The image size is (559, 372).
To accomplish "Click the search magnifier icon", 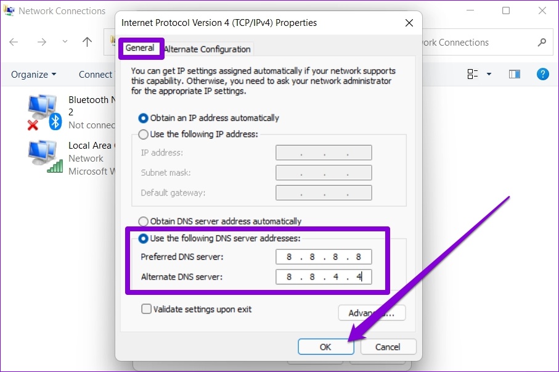I will click(x=542, y=42).
